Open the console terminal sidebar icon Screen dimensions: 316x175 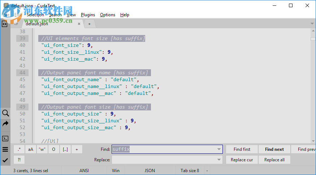coord(5,139)
